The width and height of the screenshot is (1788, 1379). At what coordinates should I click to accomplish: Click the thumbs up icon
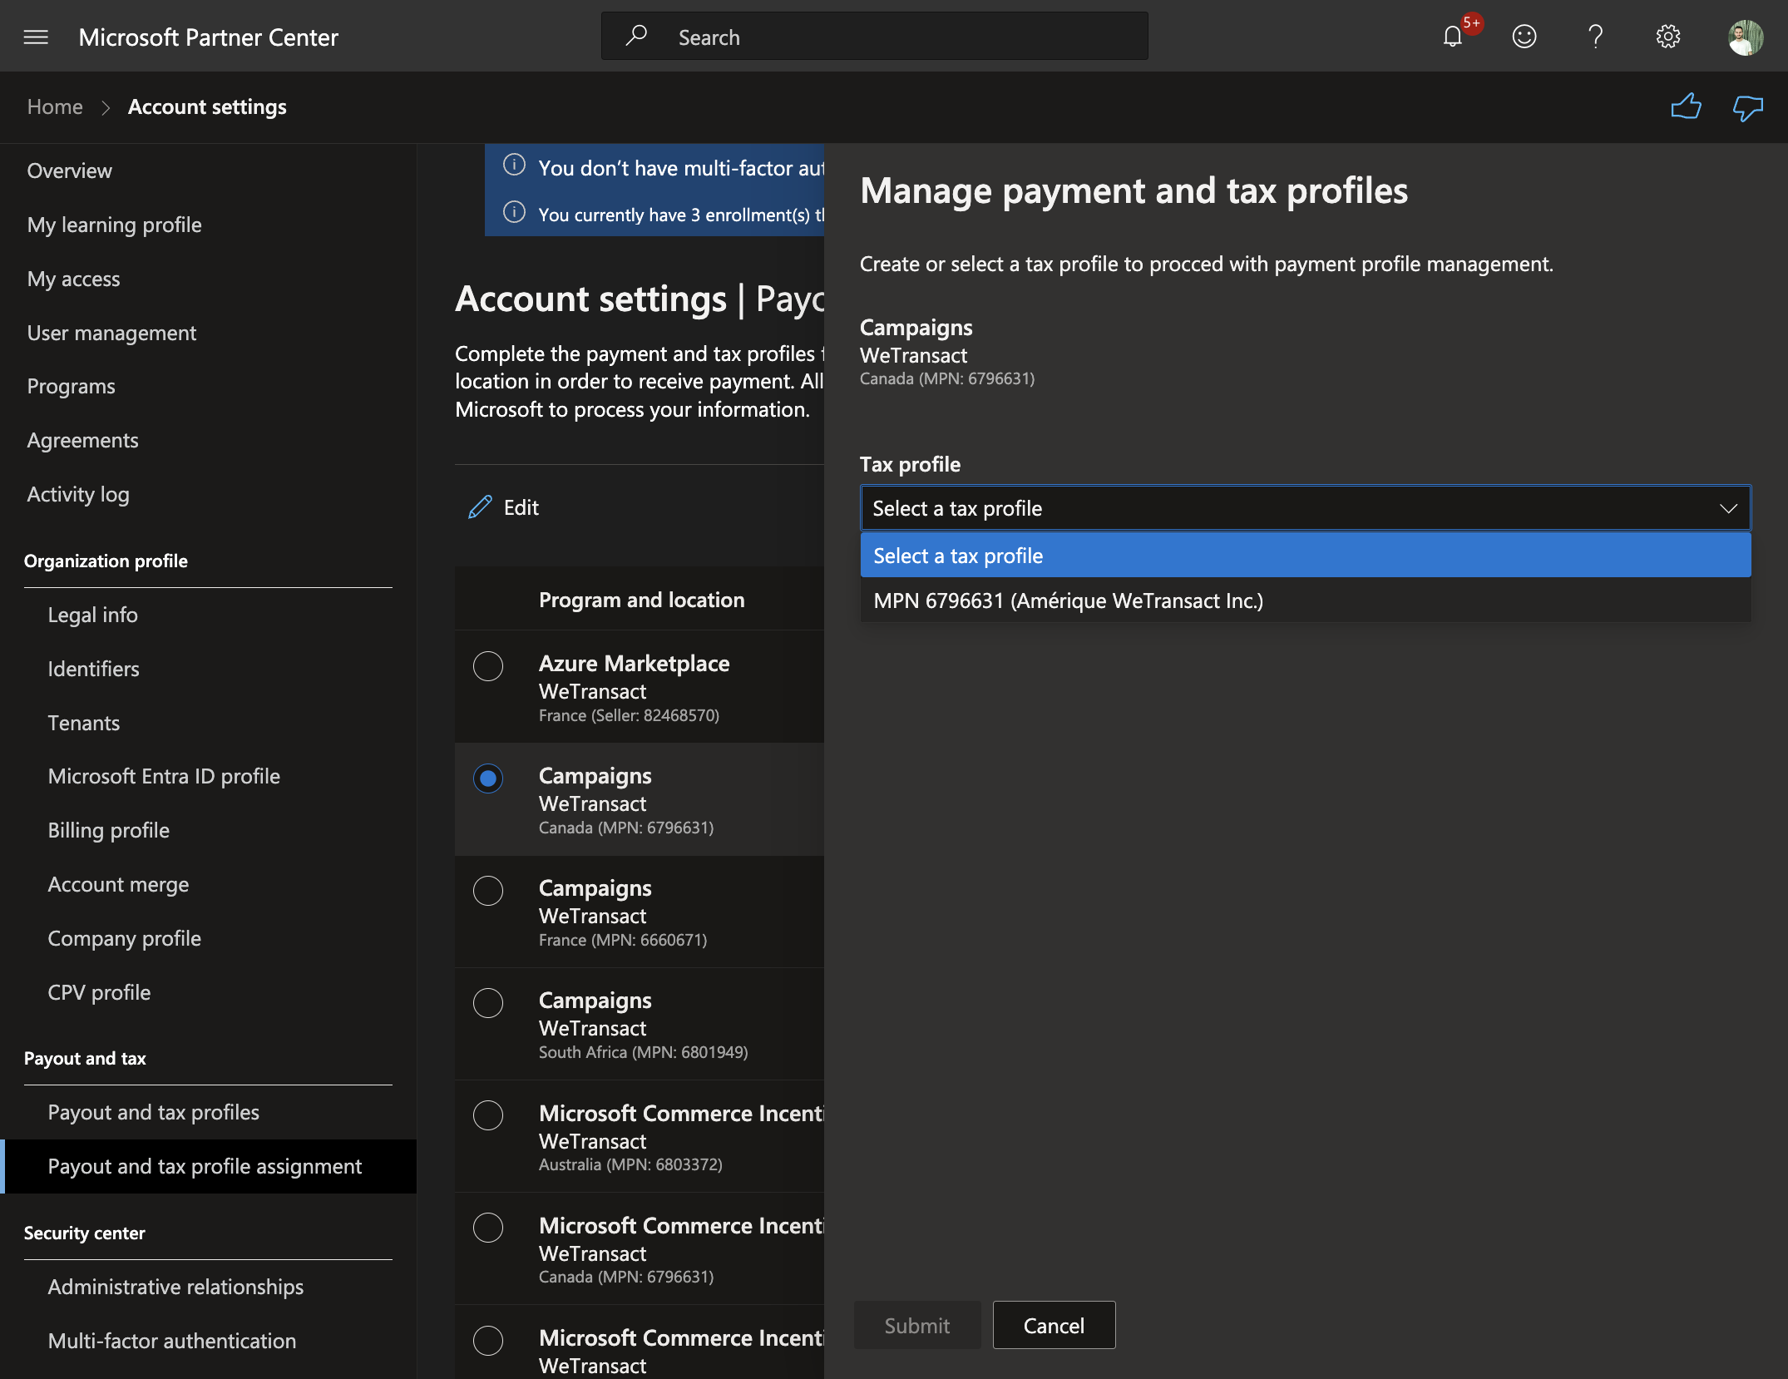click(1686, 107)
